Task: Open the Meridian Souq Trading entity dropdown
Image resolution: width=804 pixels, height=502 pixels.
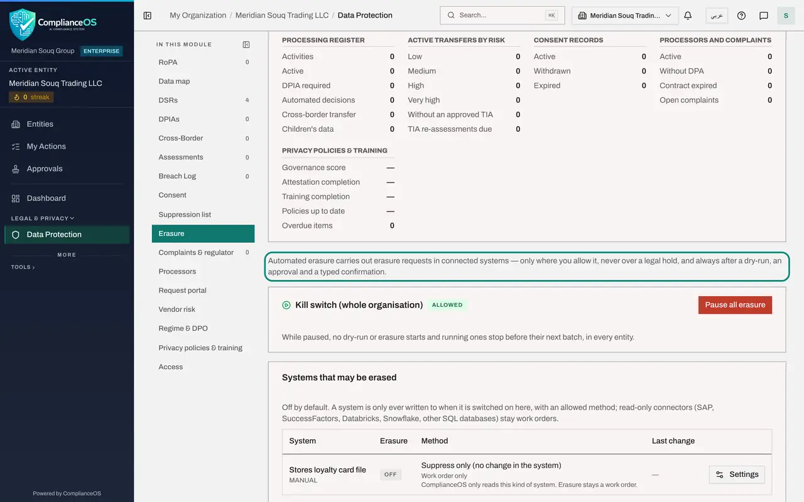Action: (625, 15)
